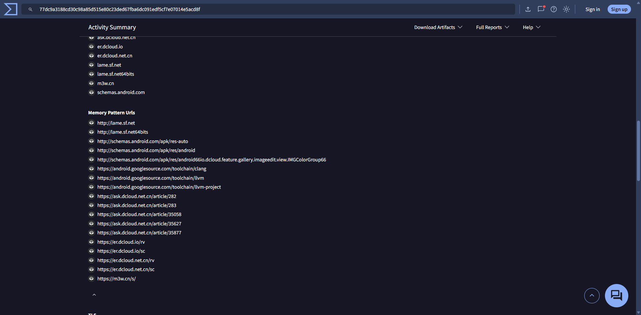641x315 pixels.
Task: Click the scroll-to-top circle button
Action: point(592,295)
